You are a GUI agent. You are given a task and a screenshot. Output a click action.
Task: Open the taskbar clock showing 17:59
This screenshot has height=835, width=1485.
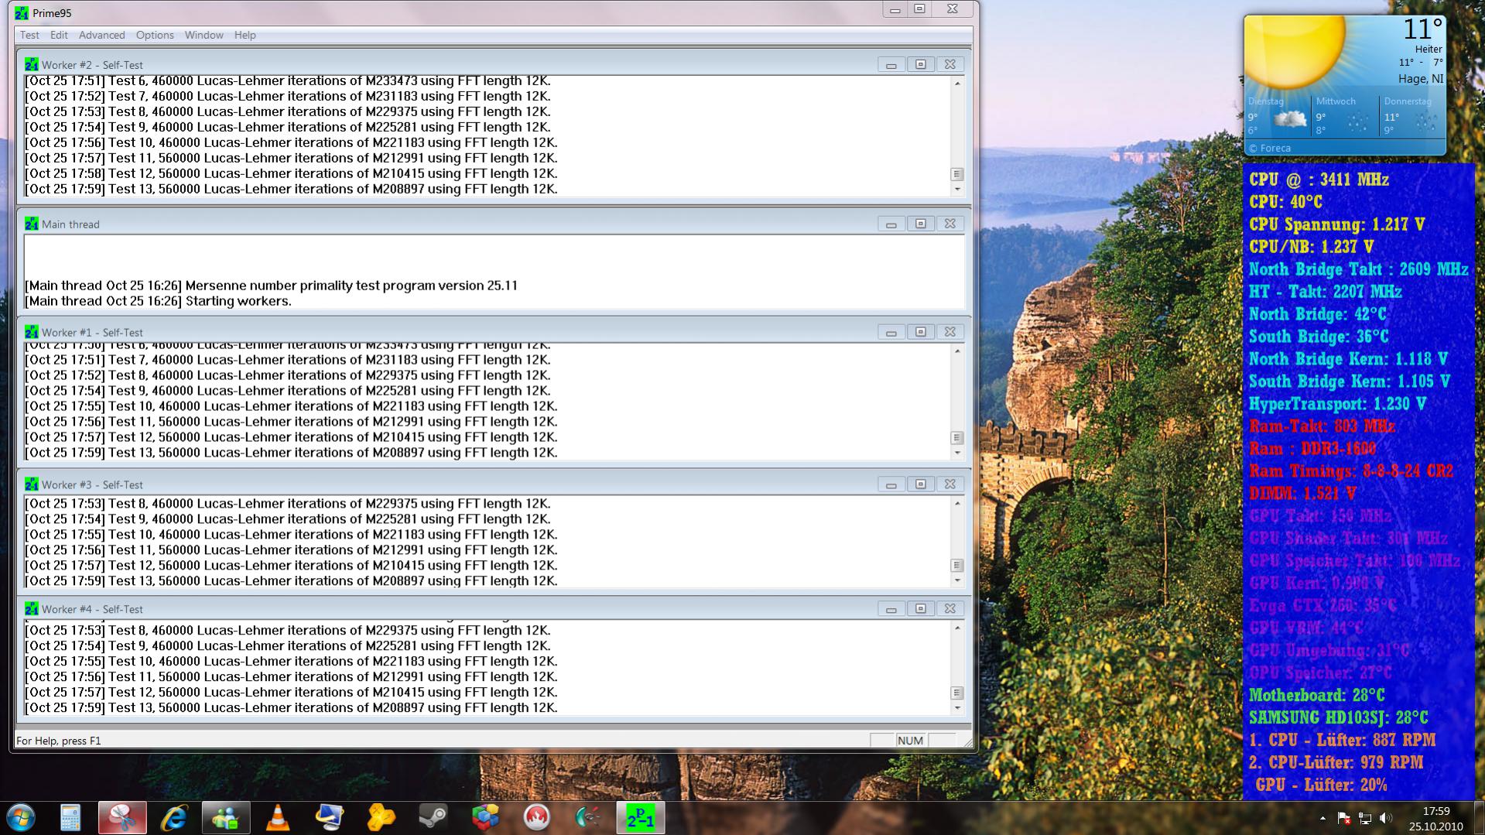1435,818
